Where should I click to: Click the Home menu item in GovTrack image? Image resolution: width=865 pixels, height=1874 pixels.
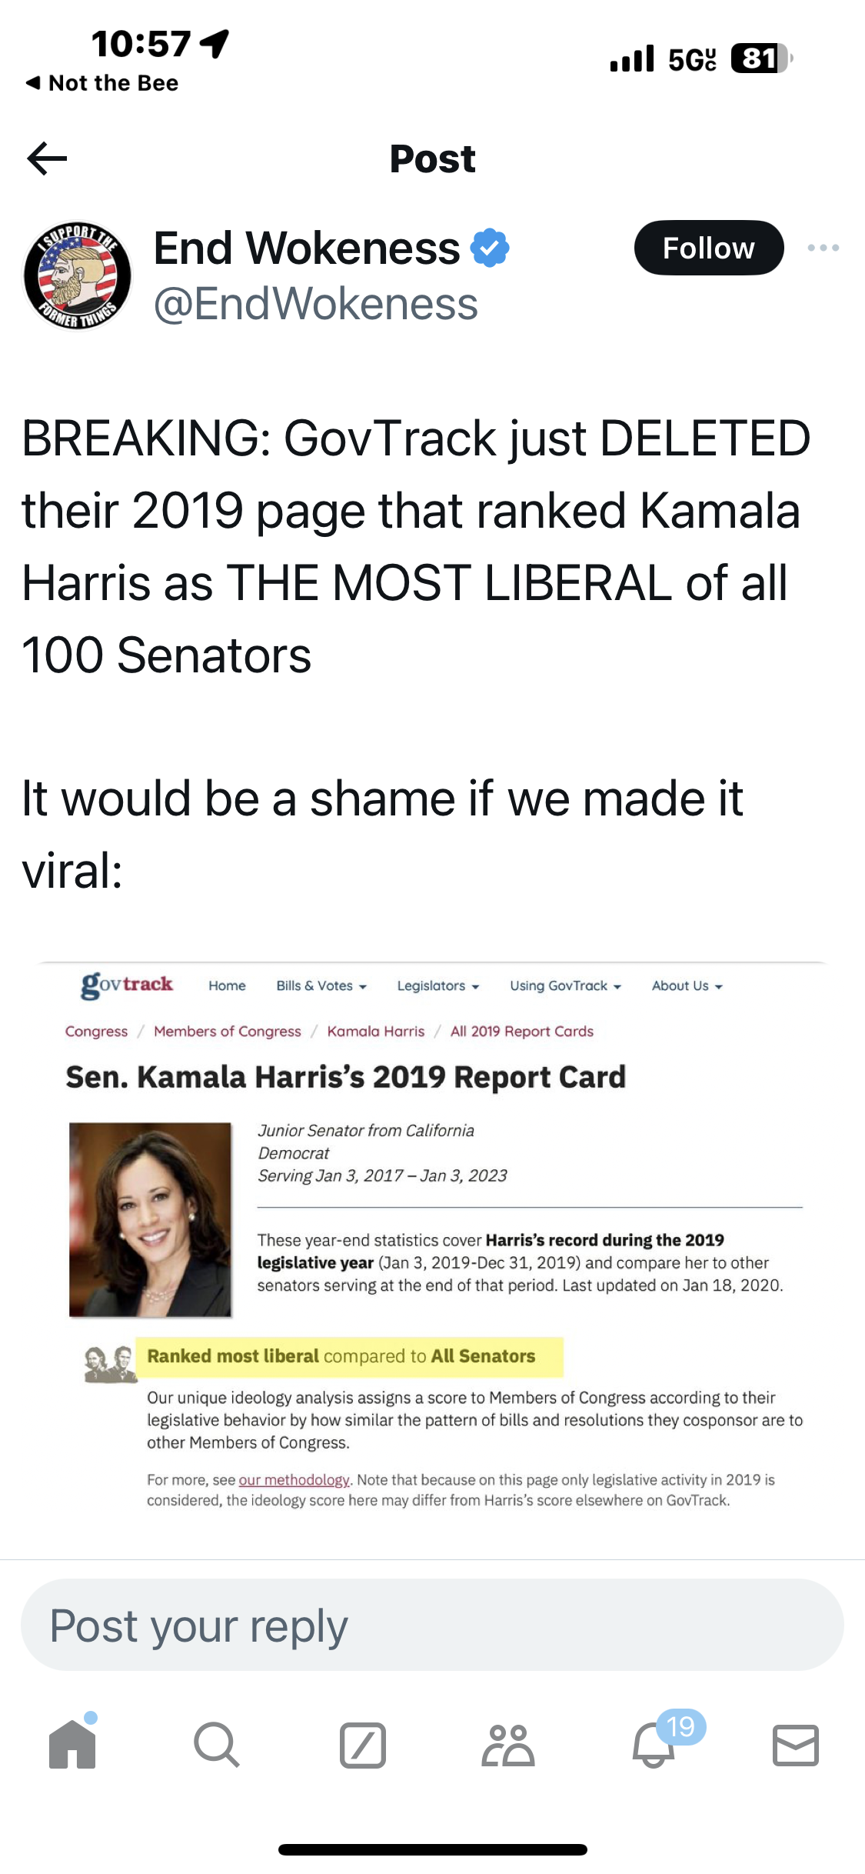[x=227, y=985]
